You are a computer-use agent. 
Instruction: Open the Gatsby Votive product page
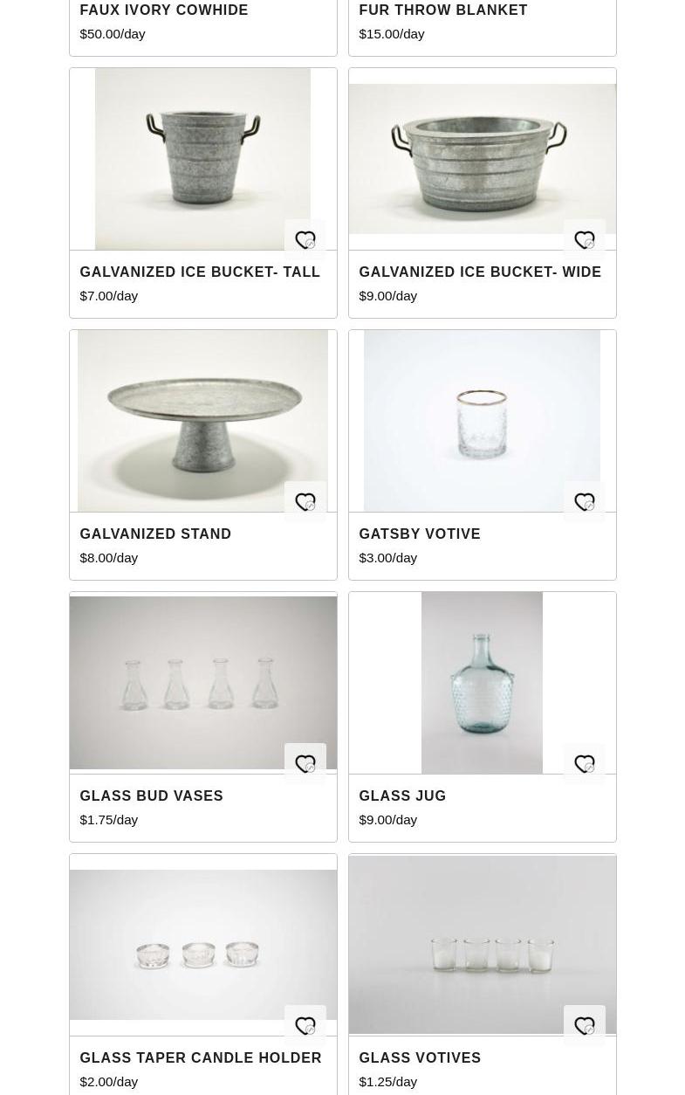[x=420, y=534]
